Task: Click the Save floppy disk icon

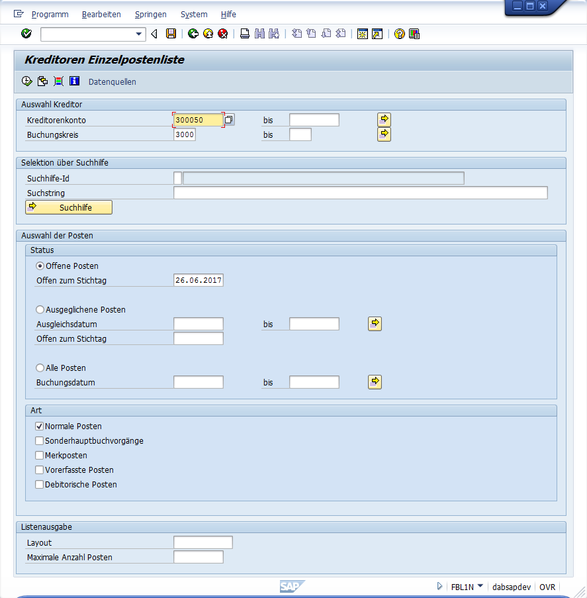Action: coord(171,34)
